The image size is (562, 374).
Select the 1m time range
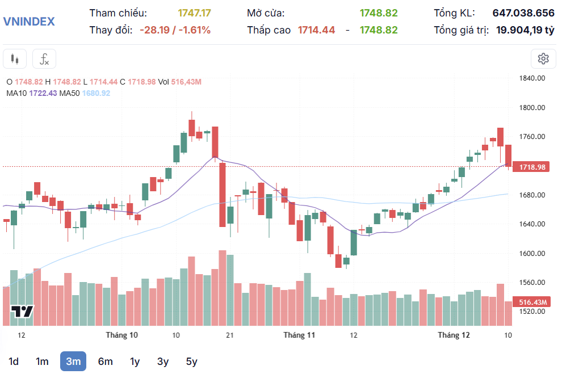(x=42, y=362)
